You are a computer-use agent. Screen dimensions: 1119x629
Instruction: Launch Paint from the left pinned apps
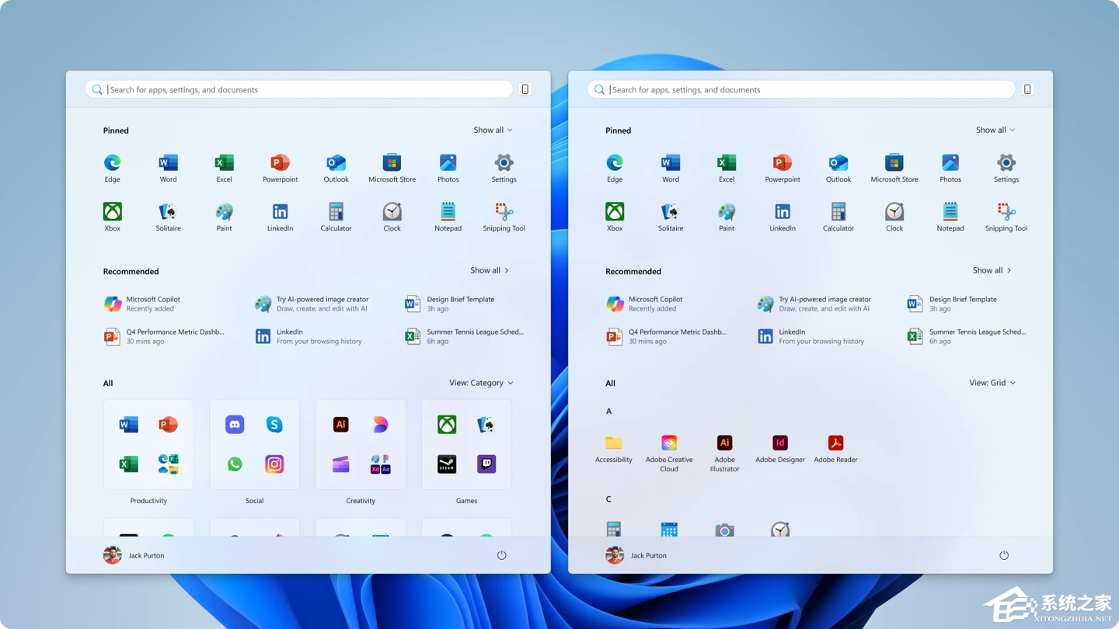224,211
